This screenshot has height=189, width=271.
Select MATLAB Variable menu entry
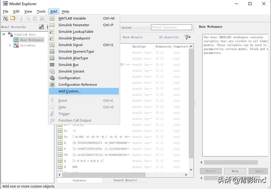(84, 18)
